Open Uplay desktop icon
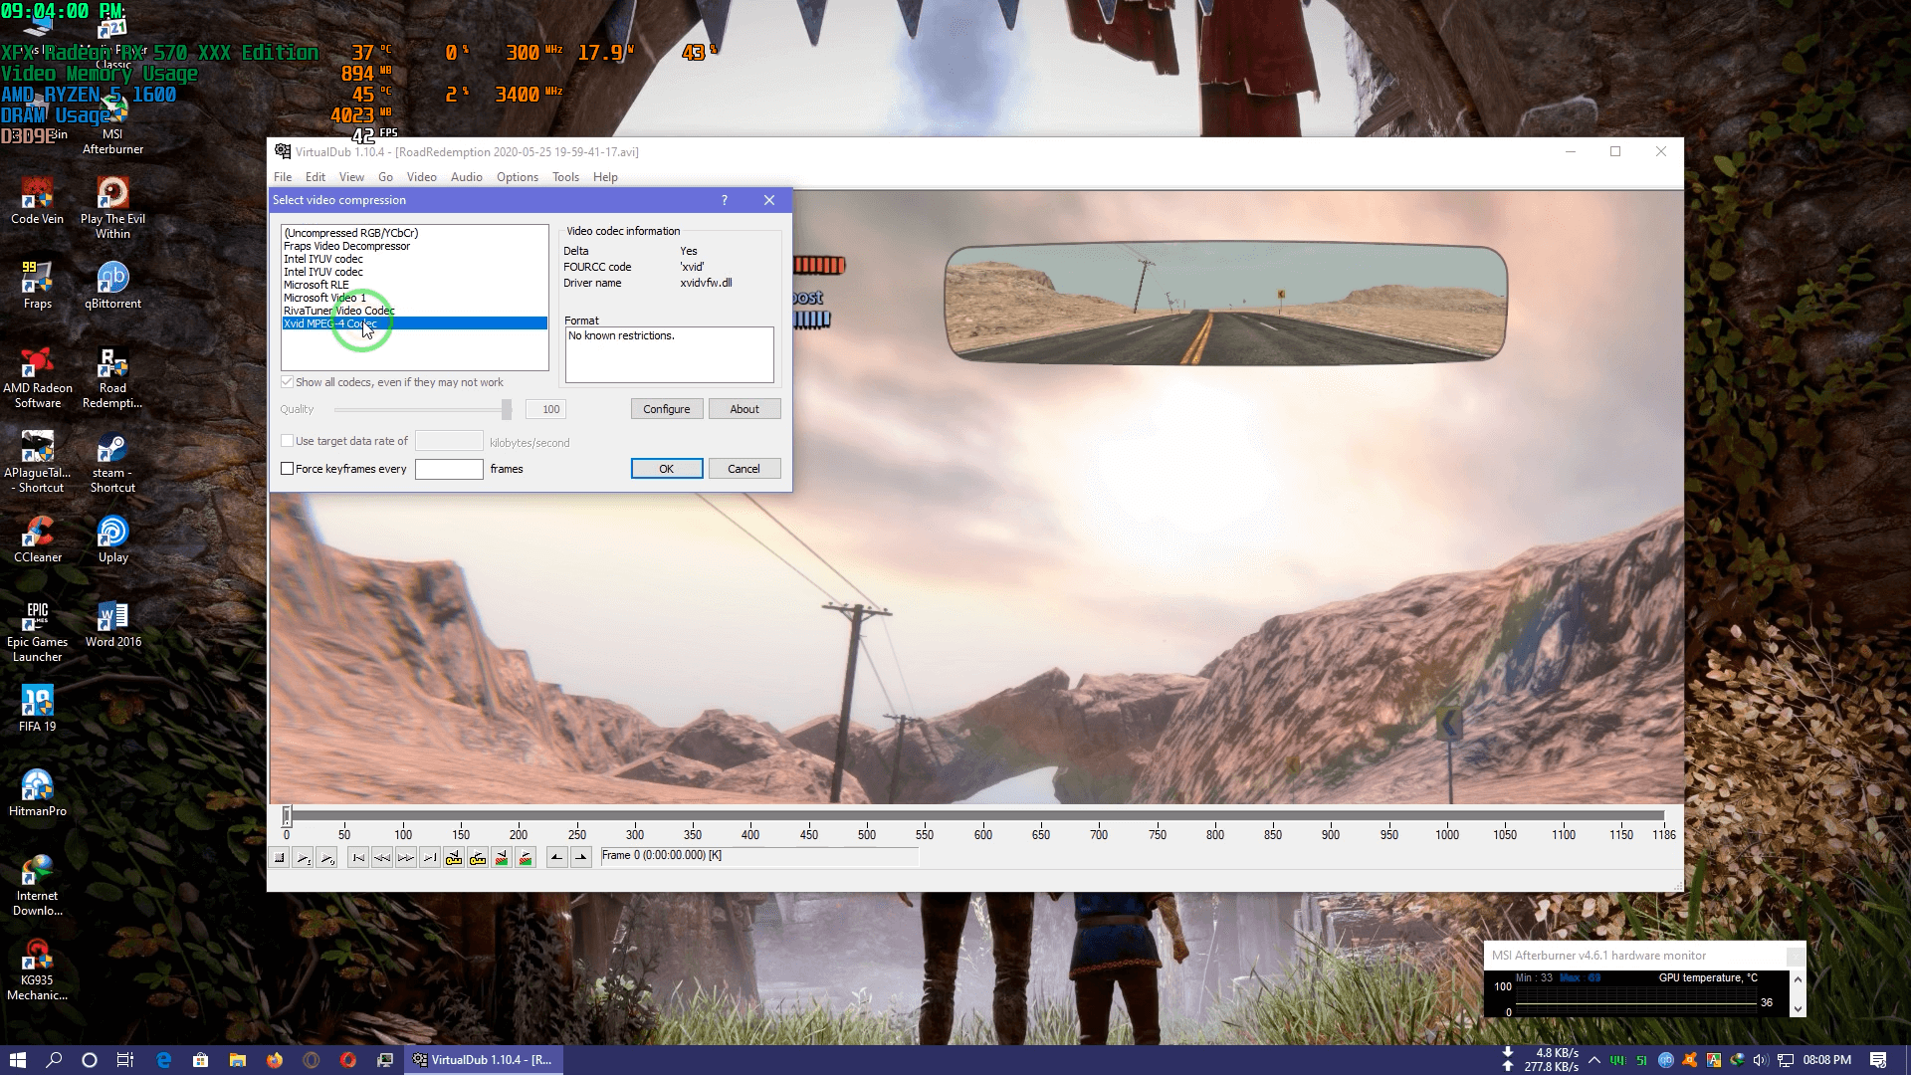The width and height of the screenshot is (1911, 1075). [x=112, y=539]
